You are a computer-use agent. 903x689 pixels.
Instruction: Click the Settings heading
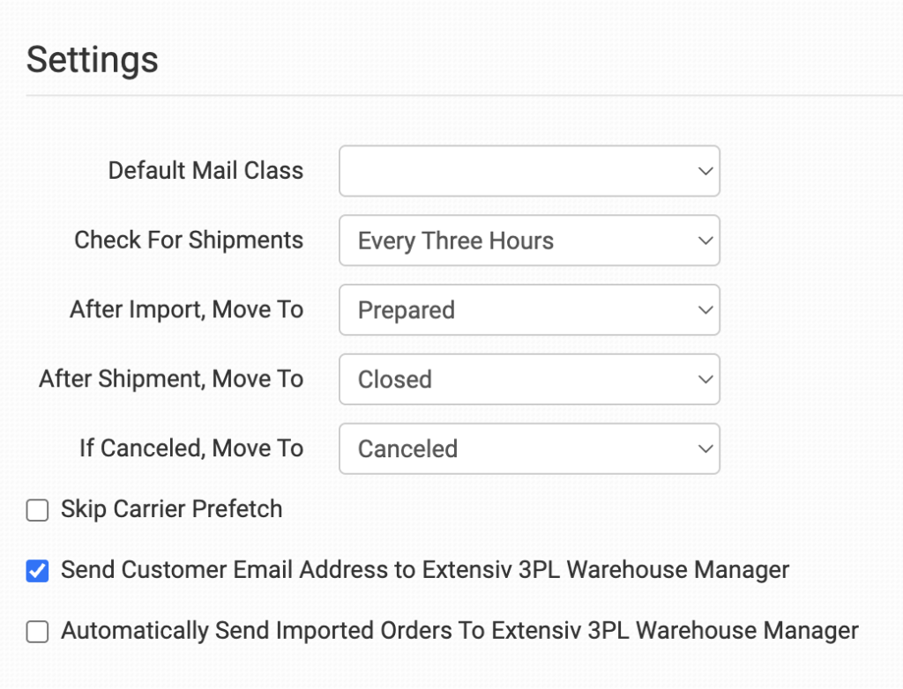pyautogui.click(x=93, y=60)
